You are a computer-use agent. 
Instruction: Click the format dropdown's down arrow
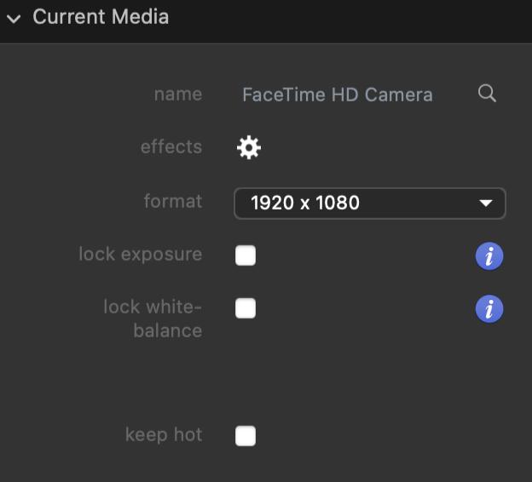486,203
